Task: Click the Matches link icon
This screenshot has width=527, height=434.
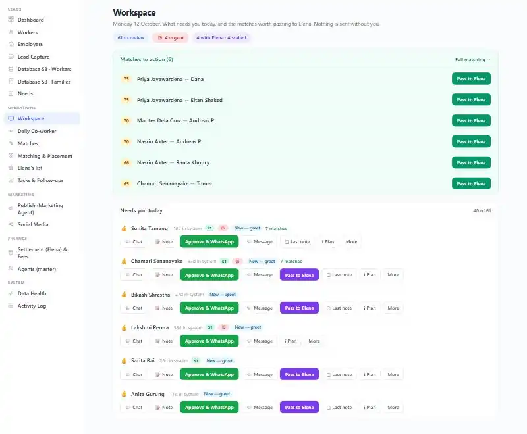Action: pos(11,143)
